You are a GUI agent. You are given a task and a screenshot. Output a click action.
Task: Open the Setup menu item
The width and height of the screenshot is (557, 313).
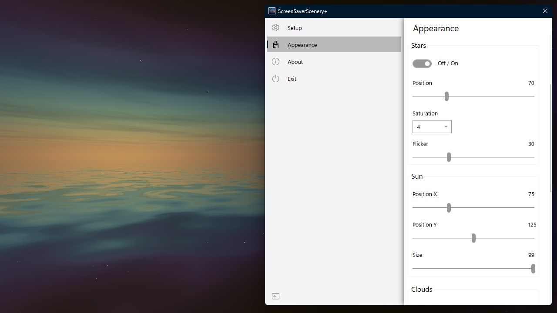[334, 28]
